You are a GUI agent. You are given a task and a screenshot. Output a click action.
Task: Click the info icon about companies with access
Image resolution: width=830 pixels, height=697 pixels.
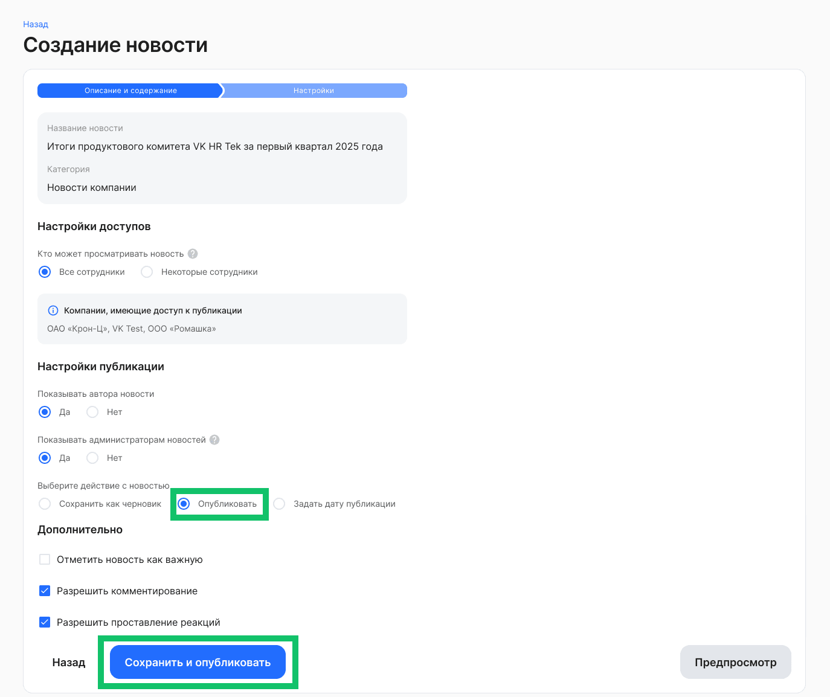(53, 310)
